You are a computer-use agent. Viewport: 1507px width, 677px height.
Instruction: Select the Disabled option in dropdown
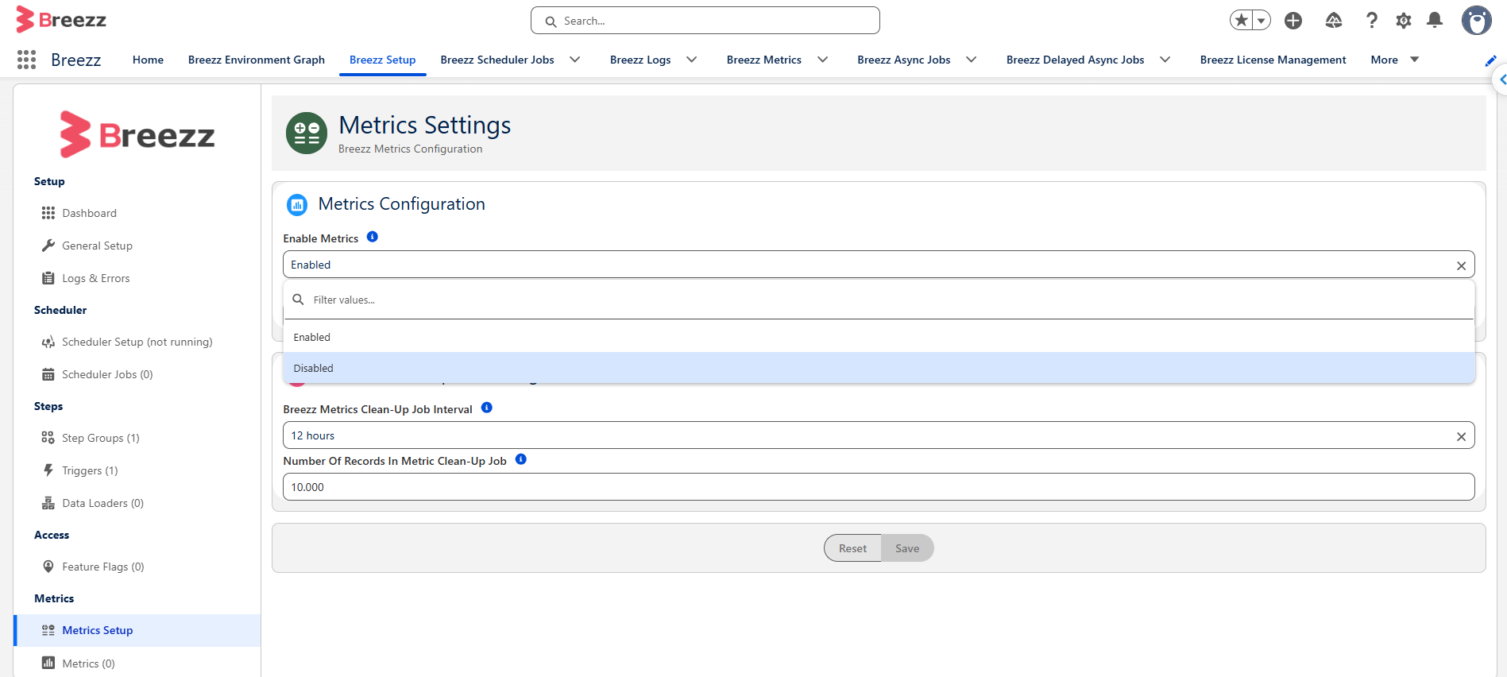[x=879, y=368]
